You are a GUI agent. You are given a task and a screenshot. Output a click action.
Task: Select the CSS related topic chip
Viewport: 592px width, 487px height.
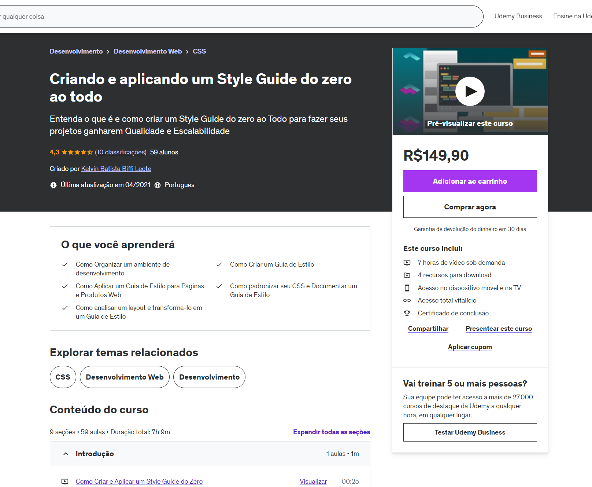[63, 377]
